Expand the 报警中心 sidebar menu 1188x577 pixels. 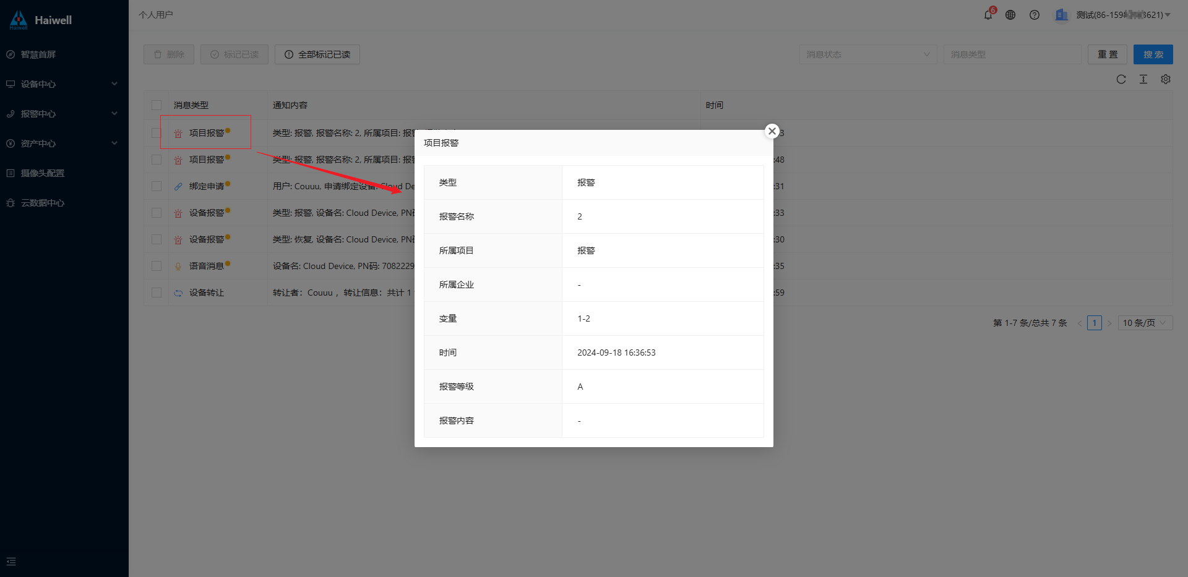point(64,114)
